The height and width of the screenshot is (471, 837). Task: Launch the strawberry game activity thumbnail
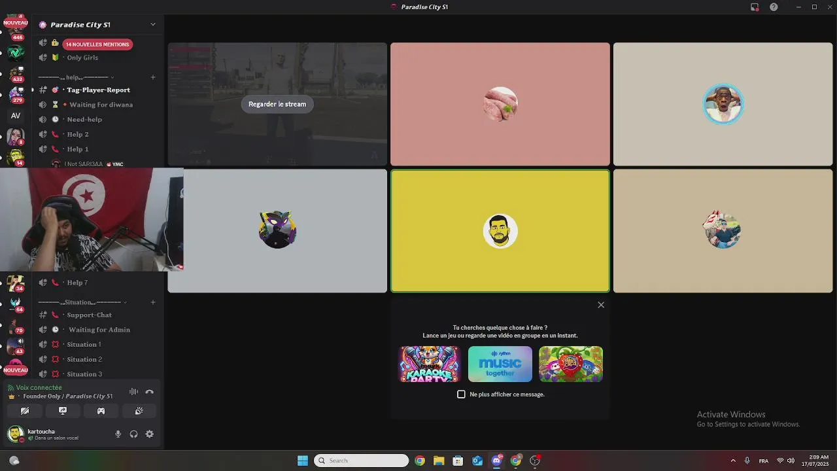[x=571, y=364]
